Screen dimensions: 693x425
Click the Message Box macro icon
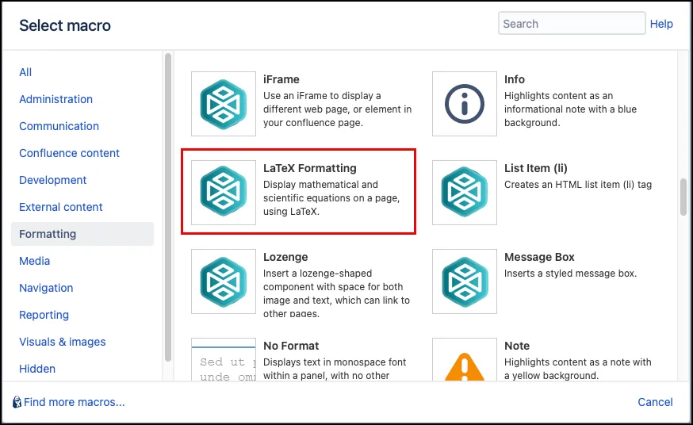click(x=464, y=281)
